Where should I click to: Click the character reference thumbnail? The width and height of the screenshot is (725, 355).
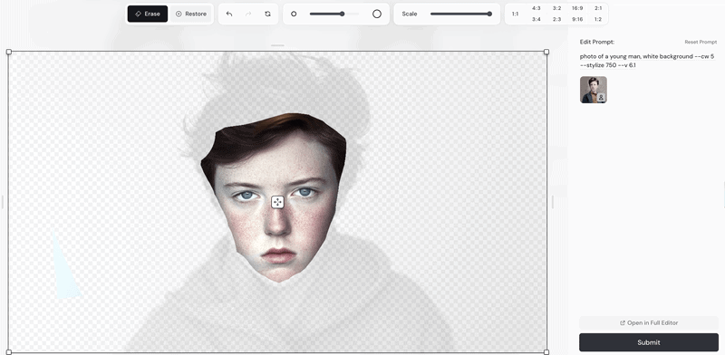(x=594, y=90)
